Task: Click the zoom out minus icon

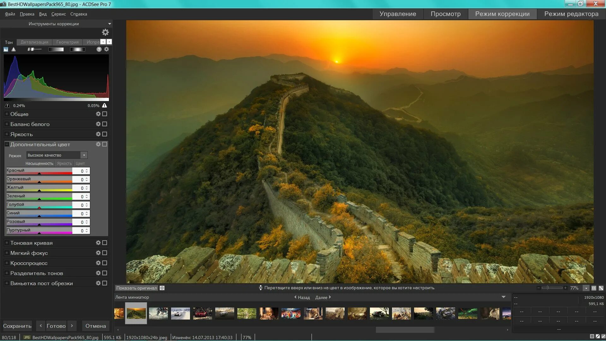Action: pos(538,288)
